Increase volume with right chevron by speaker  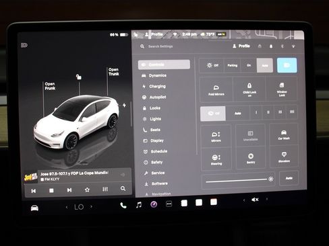click(267, 199)
